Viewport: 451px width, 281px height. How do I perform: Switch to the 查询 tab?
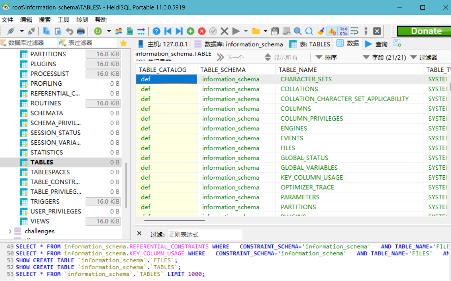[376, 44]
